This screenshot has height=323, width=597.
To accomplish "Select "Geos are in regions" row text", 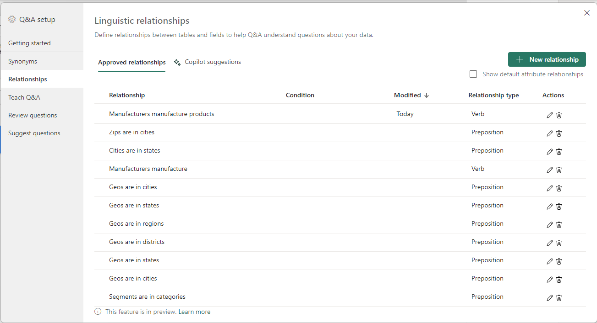I will tap(136, 223).
